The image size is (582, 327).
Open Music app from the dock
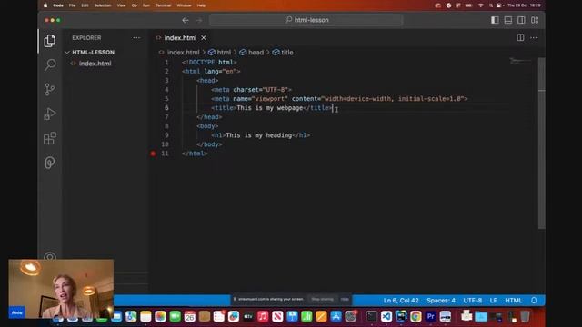point(263,316)
